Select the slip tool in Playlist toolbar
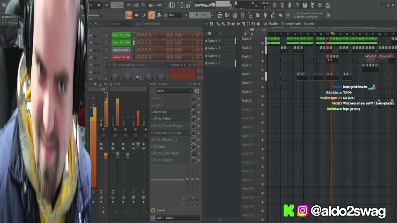 [238, 24]
